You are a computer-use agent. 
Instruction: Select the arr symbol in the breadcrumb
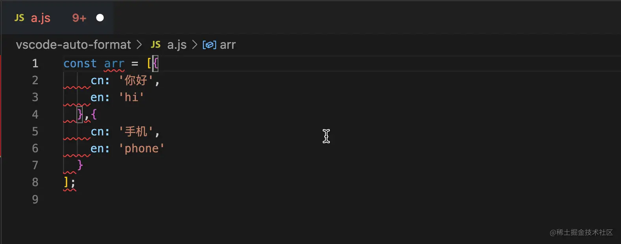pos(228,44)
